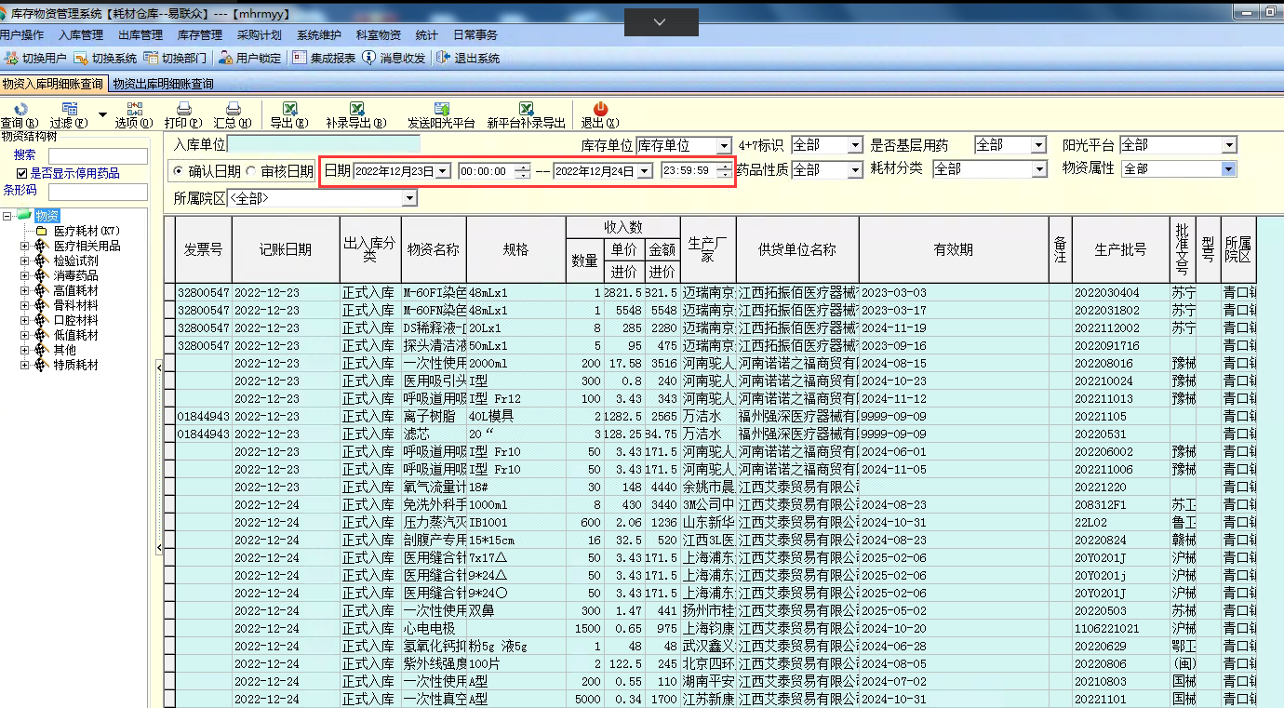Click the 医疗相关用品 tree node icon
This screenshot has width=1284, height=708.
click(41, 246)
